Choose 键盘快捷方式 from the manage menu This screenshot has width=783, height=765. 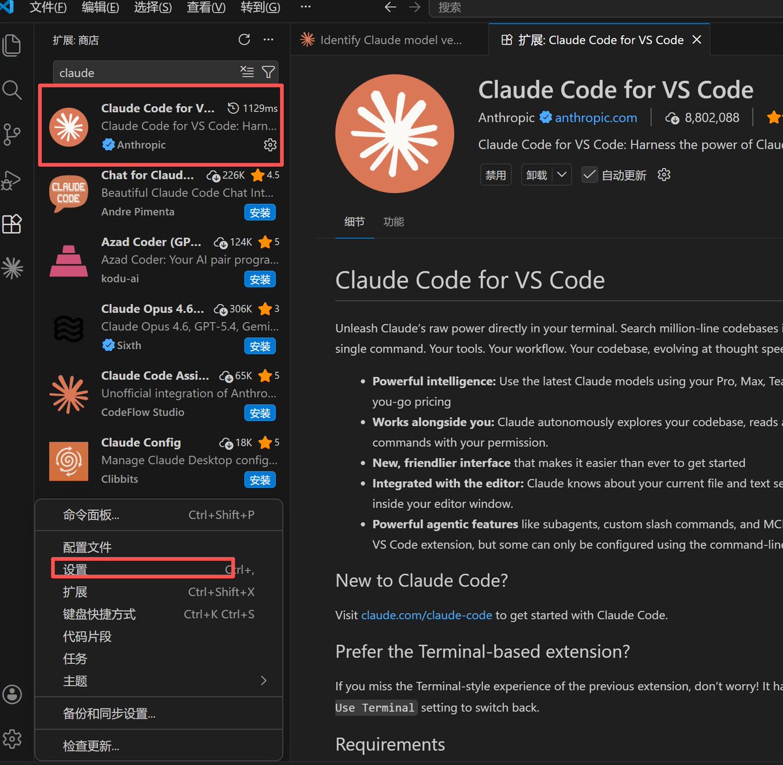159,614
